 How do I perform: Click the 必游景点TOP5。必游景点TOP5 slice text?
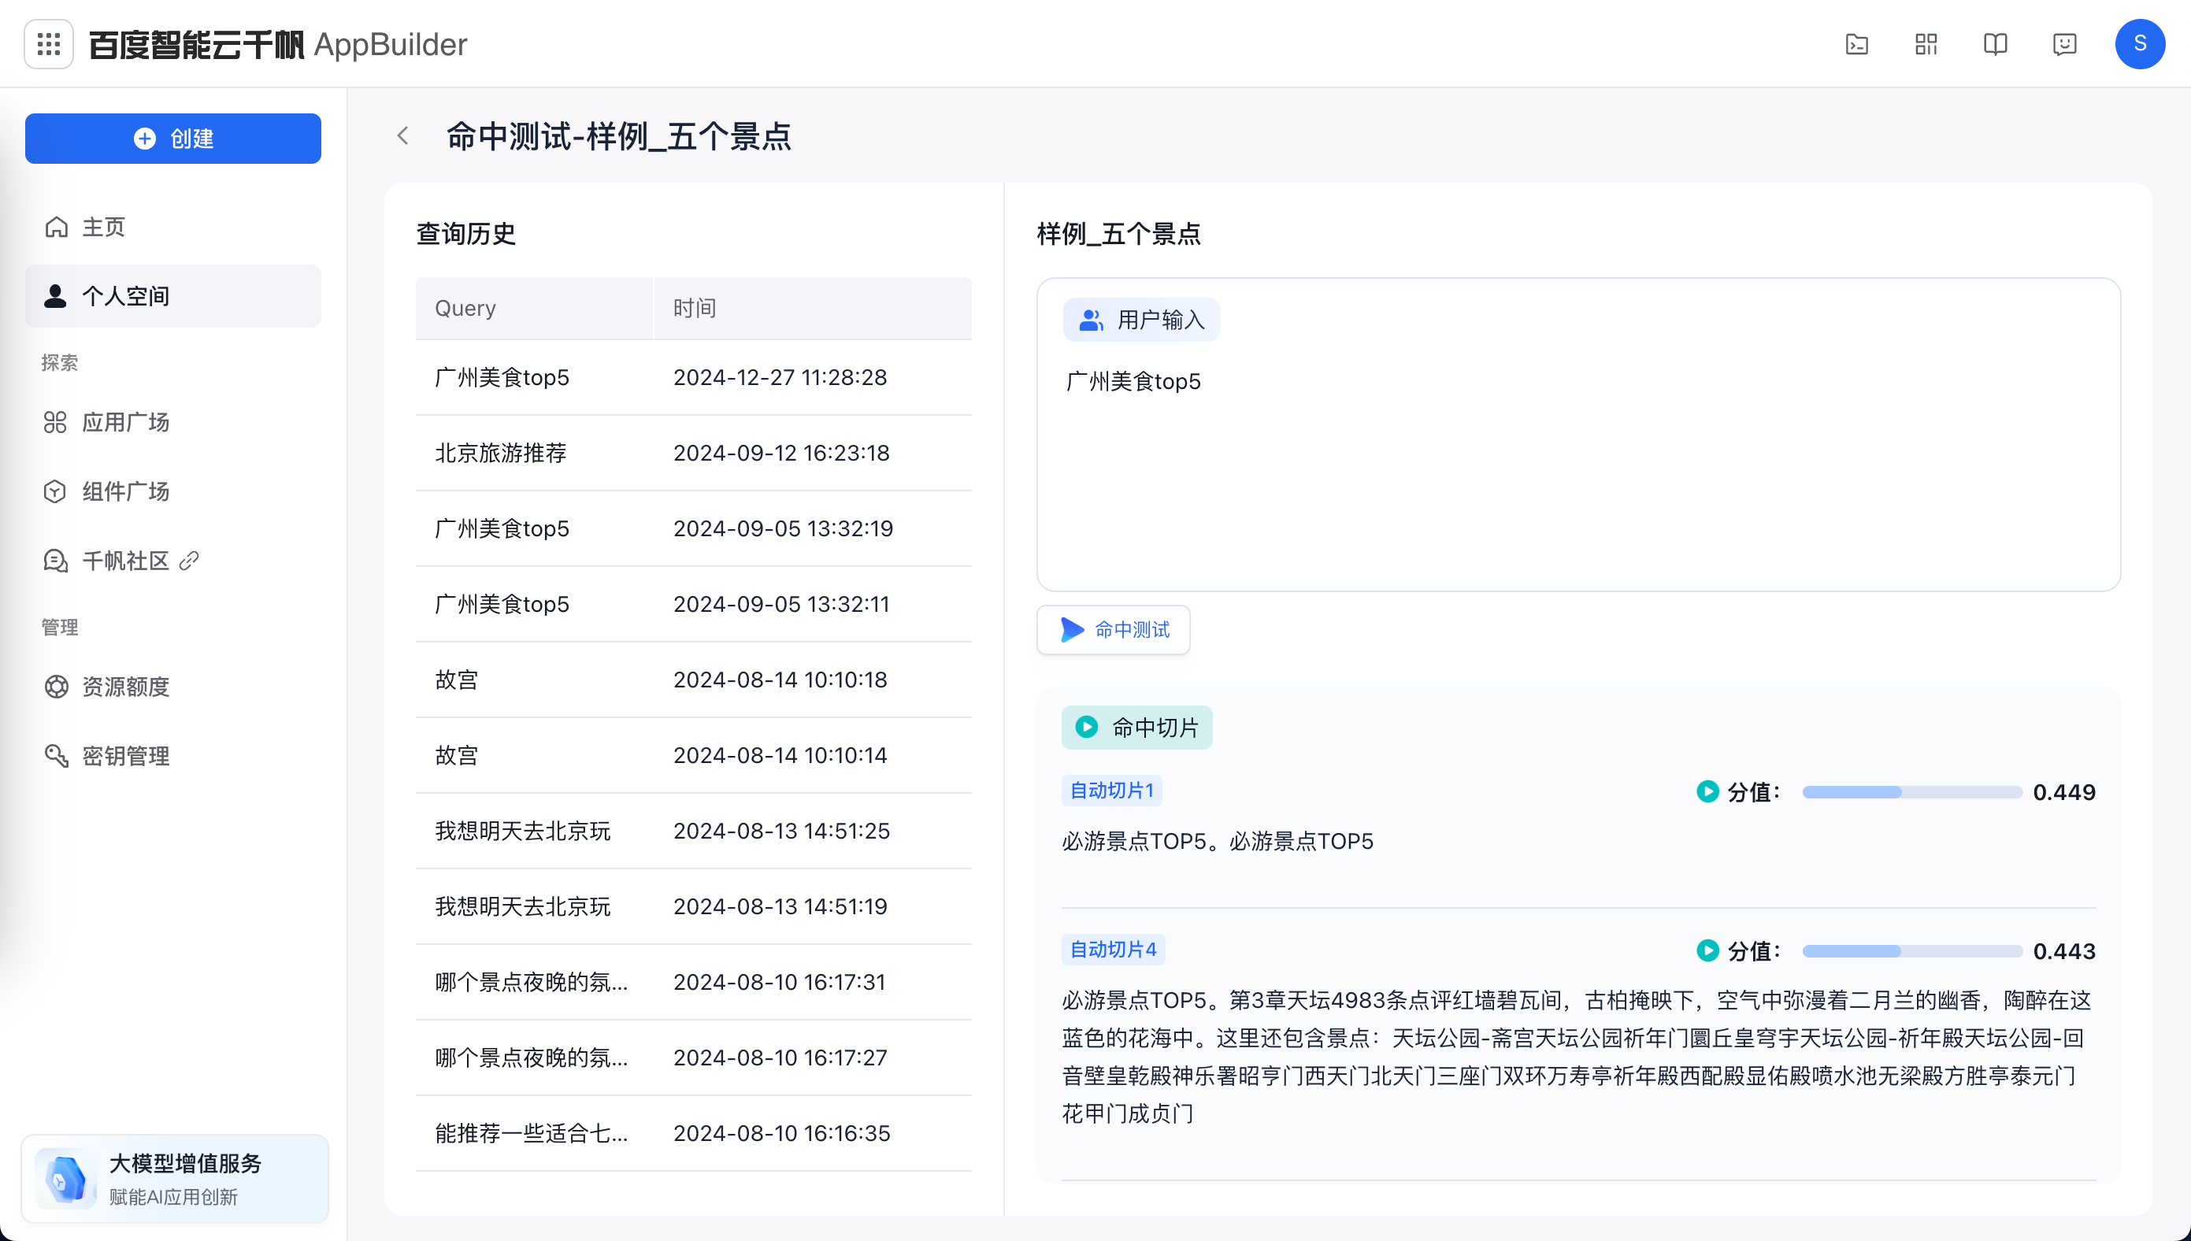coord(1217,841)
